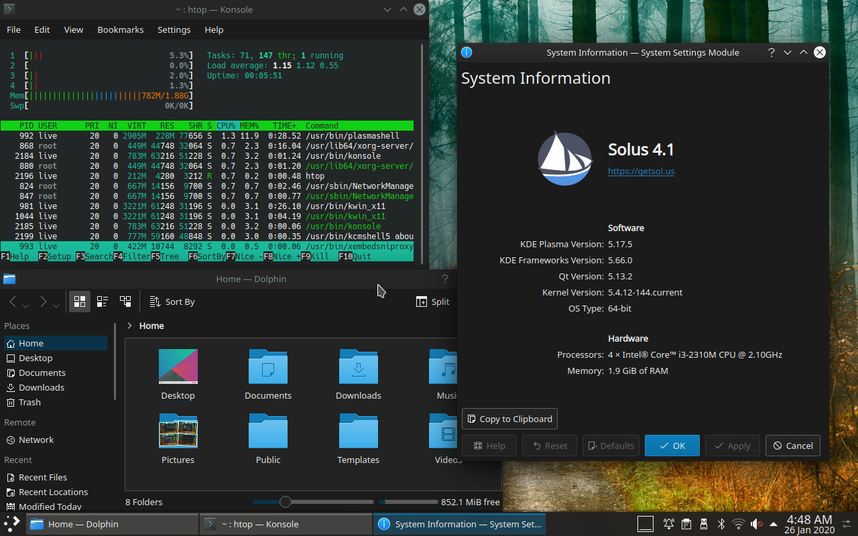Open the Bluetooth tray icon
Viewport: 858px width, 536px height.
pyautogui.click(x=721, y=524)
